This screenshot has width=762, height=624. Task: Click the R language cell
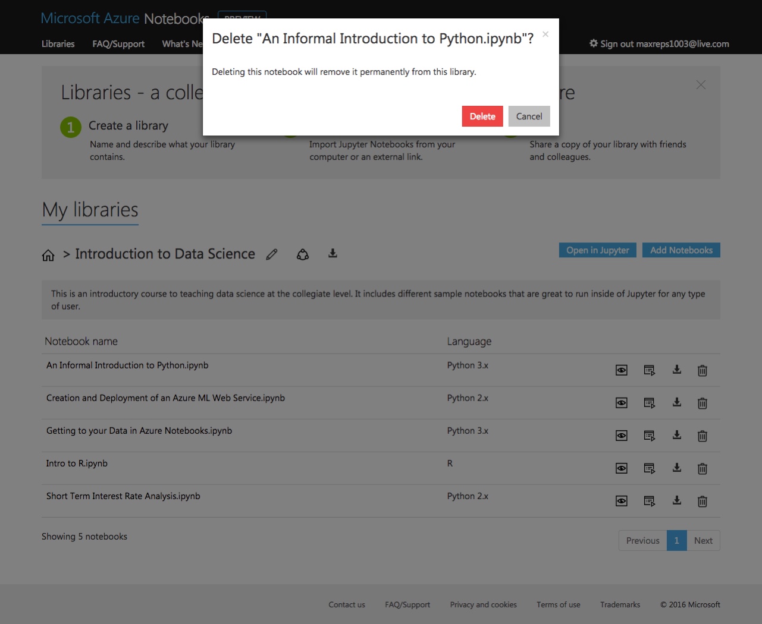pos(450,464)
